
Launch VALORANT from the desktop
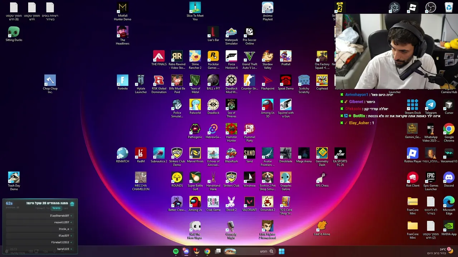[x=249, y=204]
